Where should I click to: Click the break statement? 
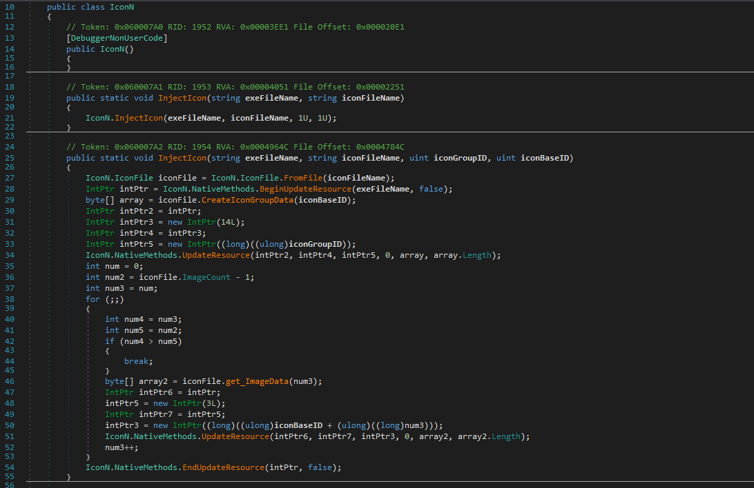click(138, 360)
